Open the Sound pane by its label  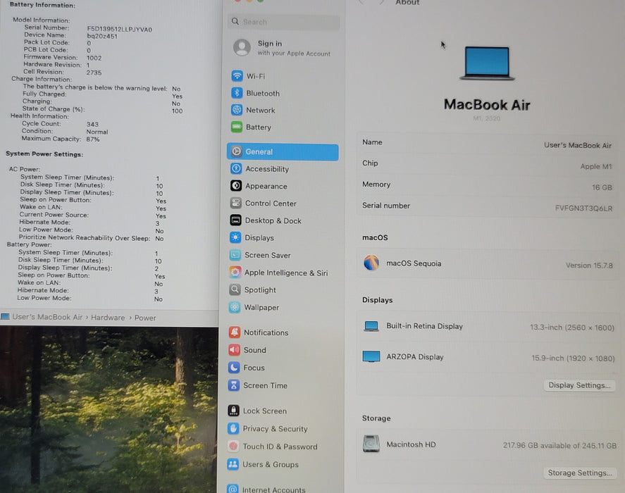point(254,350)
